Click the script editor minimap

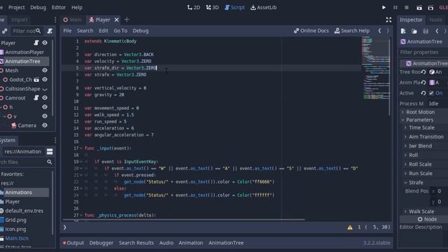tap(375, 69)
